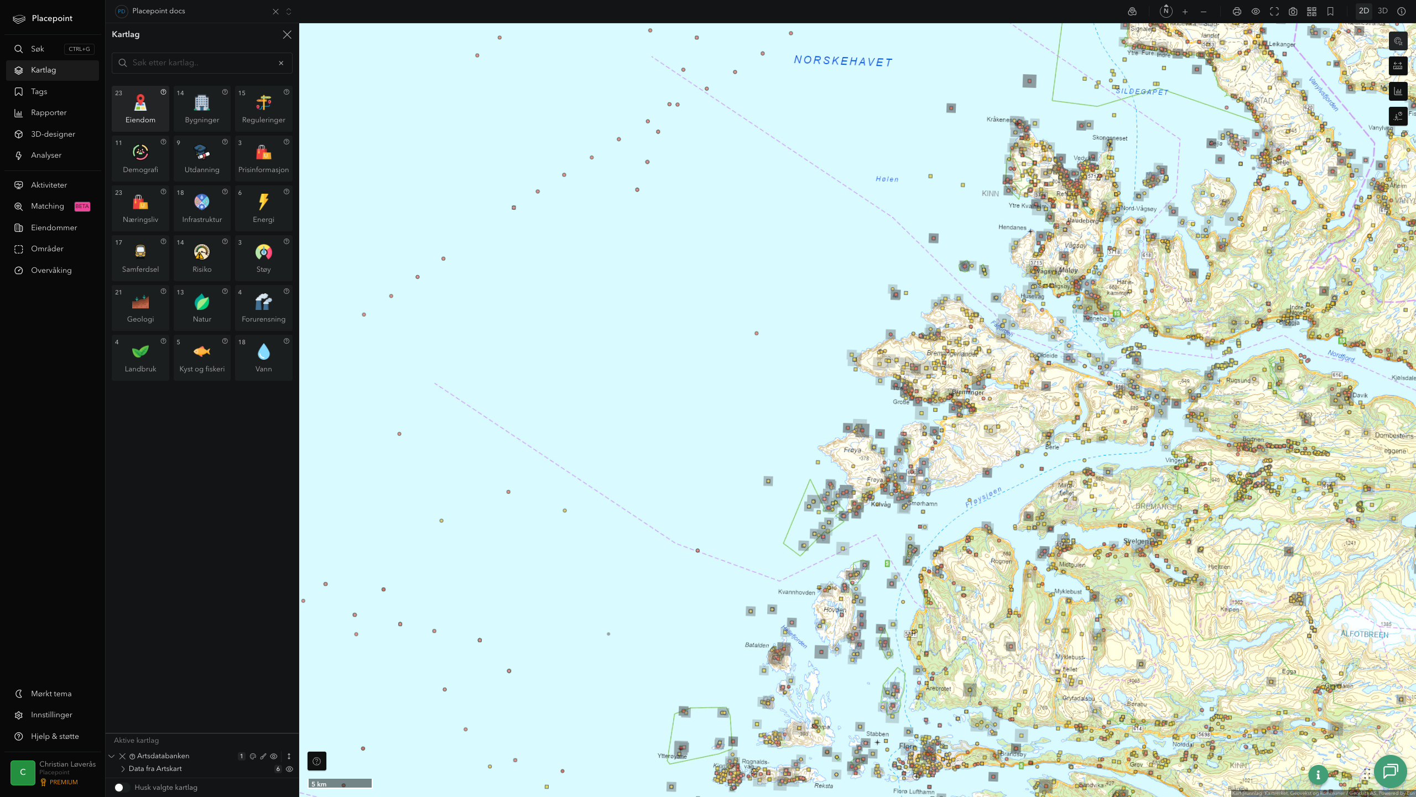This screenshot has height=797, width=1416.
Task: Open the Vann layer category
Action: coord(263,358)
